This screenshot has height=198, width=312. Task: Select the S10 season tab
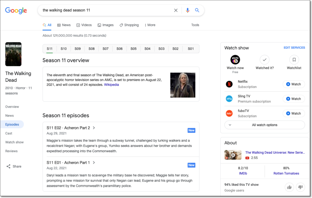tap(64, 49)
